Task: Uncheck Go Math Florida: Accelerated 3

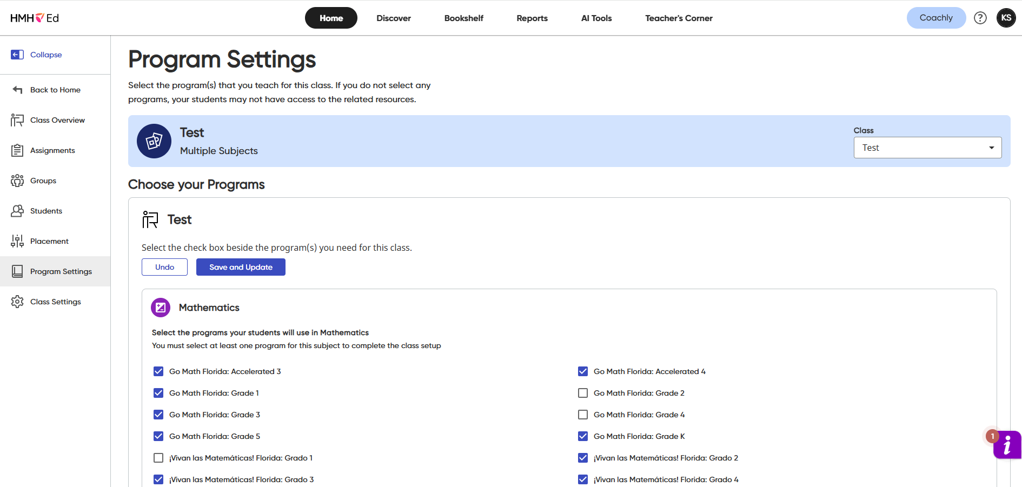Action: click(x=158, y=371)
